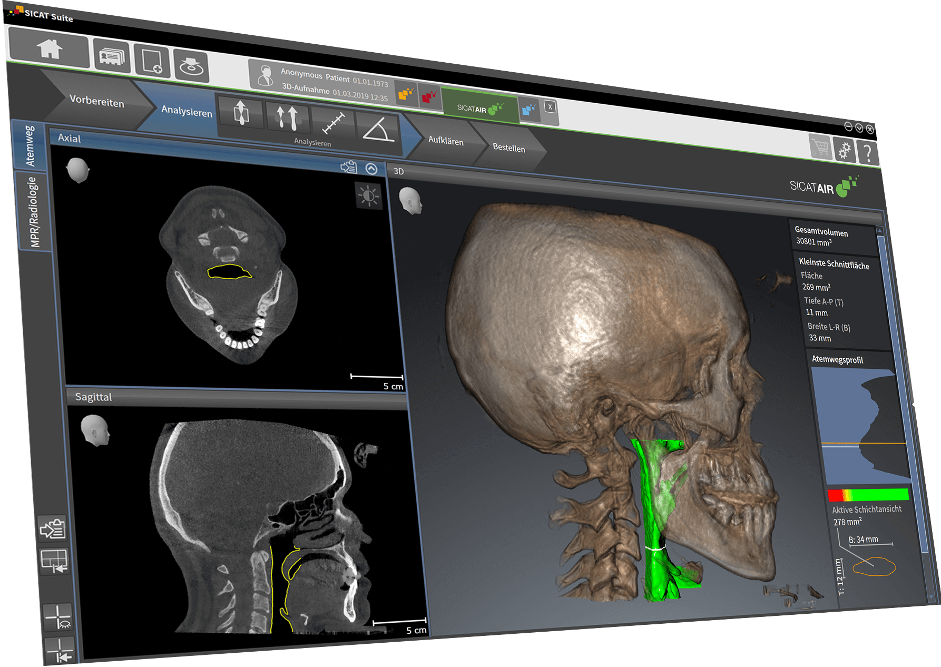Open the SICAT Suite home screen
Screen dimensions: 941x667
pos(49,48)
